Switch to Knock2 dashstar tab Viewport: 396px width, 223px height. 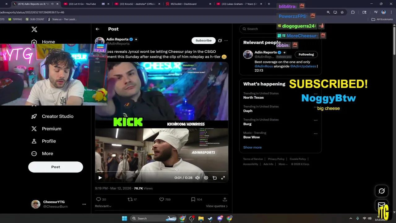[x=137, y=4]
